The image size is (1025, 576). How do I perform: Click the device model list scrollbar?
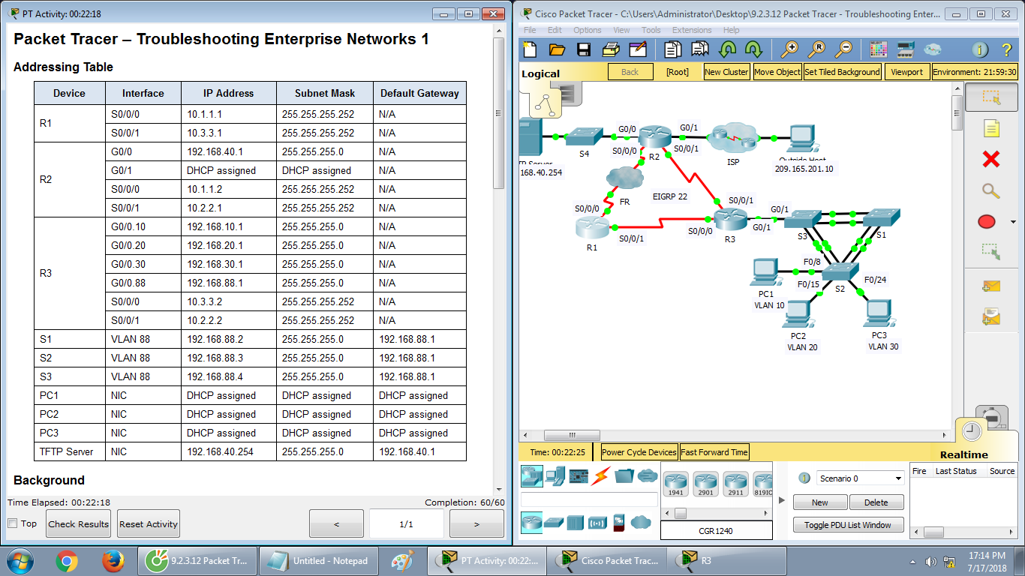pos(681,513)
